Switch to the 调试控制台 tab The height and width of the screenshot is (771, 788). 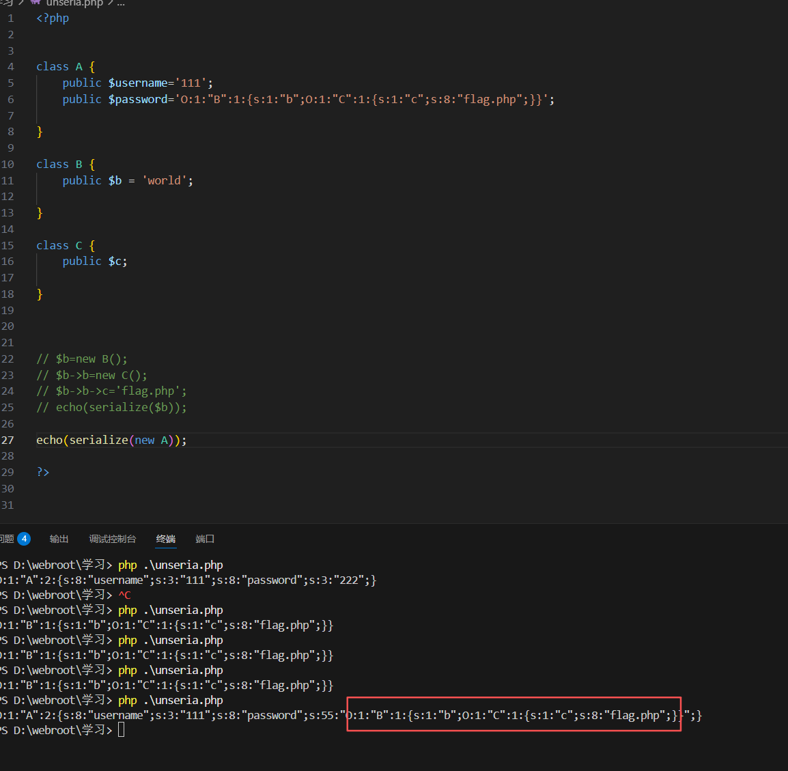[113, 539]
